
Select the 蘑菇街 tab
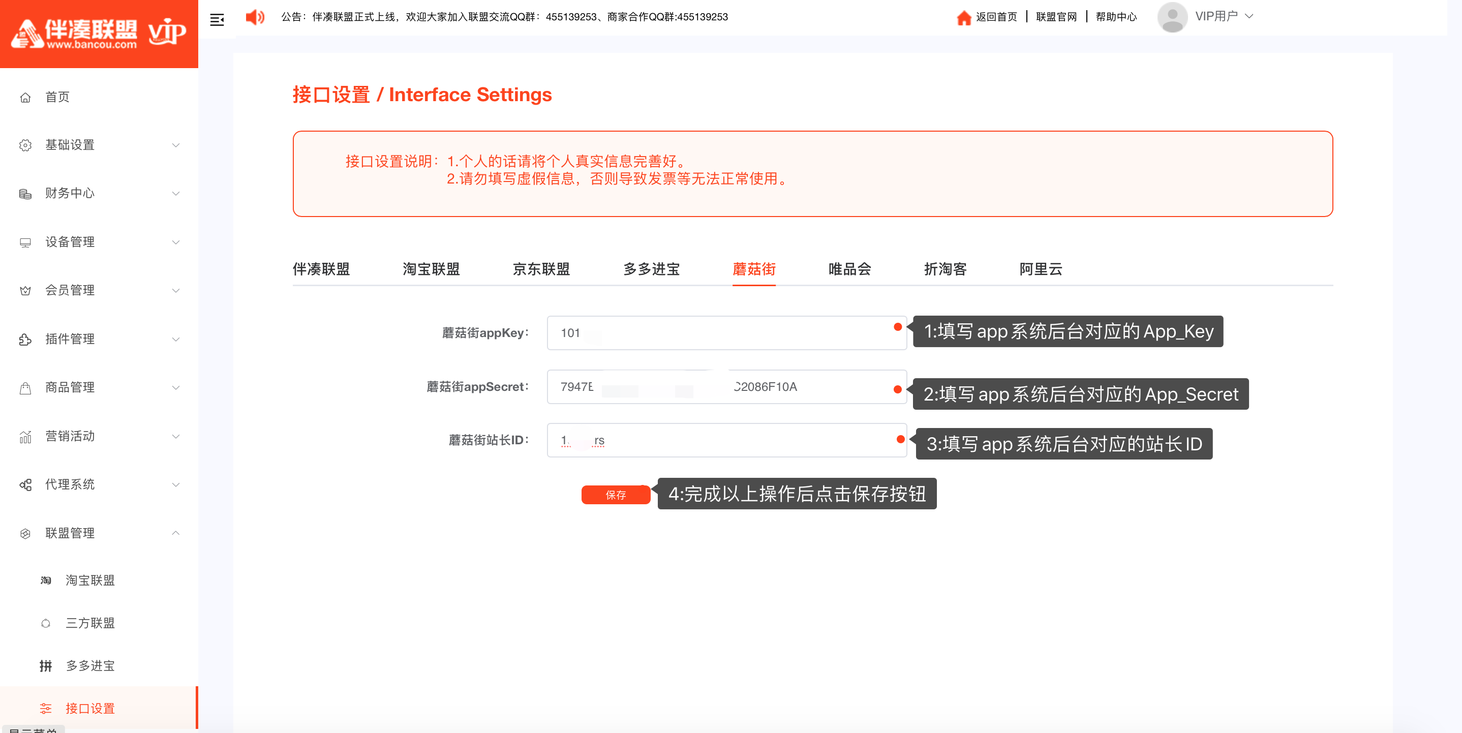click(754, 269)
